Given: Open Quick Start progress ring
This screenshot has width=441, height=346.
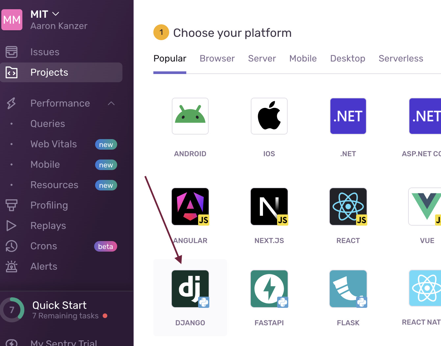Looking at the screenshot, I should coord(12,310).
